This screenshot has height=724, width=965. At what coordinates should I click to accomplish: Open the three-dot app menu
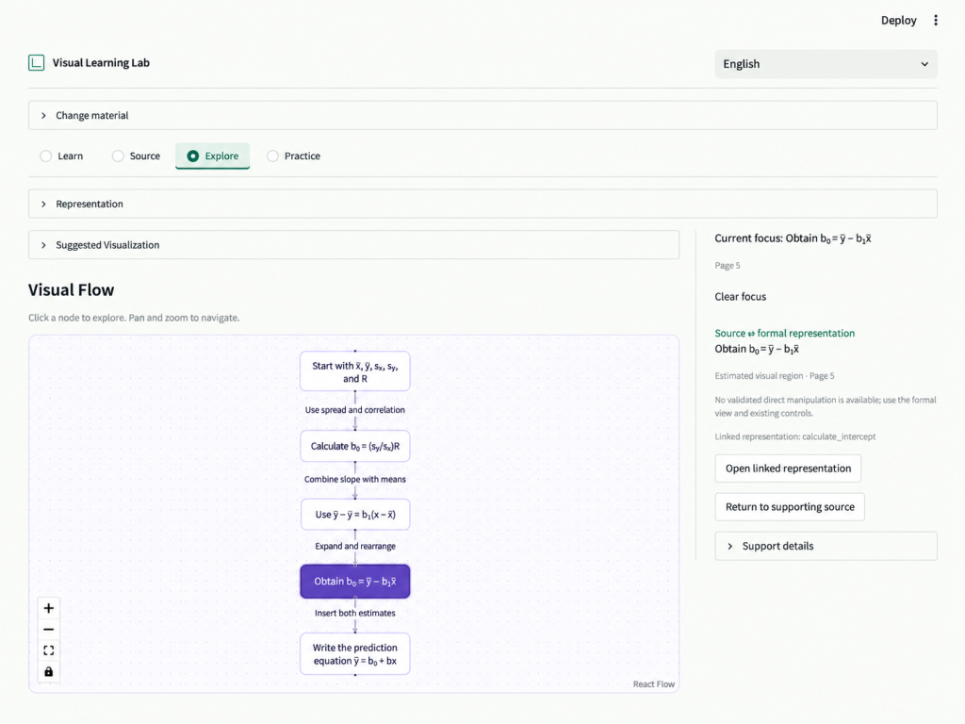936,21
